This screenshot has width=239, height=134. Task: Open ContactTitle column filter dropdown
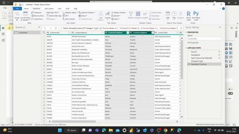tap(177, 33)
